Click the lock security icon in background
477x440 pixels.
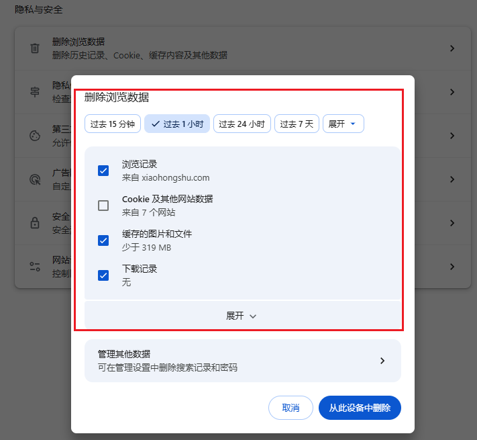pos(35,223)
